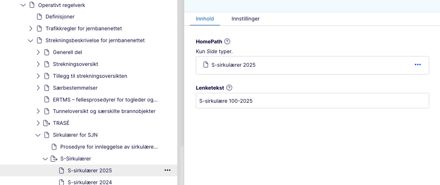Collapse the Sirkulærer for SJN node
Image resolution: width=440 pixels, height=185 pixels.
(x=38, y=135)
